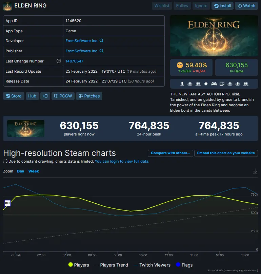
Task: Search developer FromSoftware via magnifier icon
Action: point(101,40)
